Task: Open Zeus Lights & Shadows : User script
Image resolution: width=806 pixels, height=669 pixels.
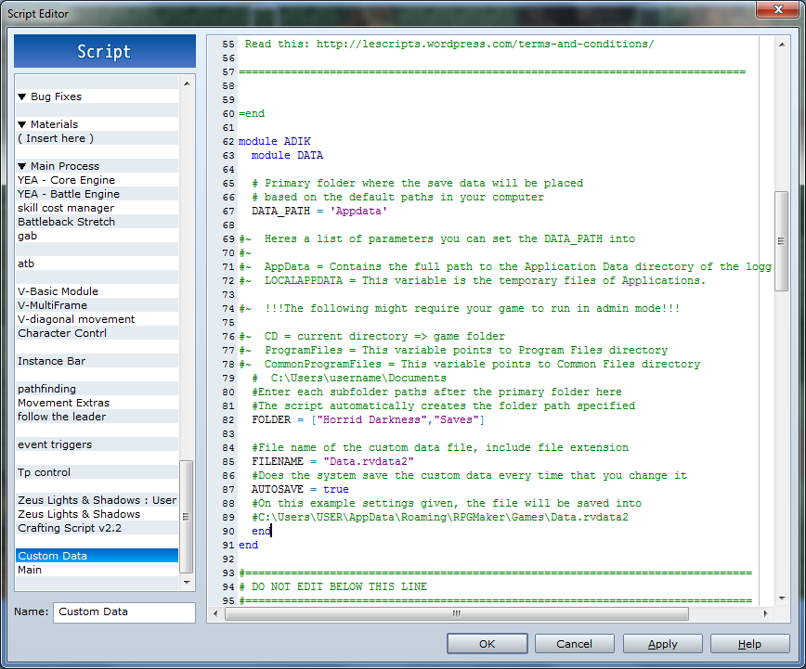Action: [x=97, y=500]
